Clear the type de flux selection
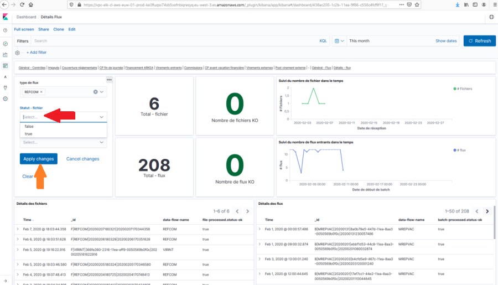Image resolution: width=498 pixels, height=285 pixels. tap(95, 92)
